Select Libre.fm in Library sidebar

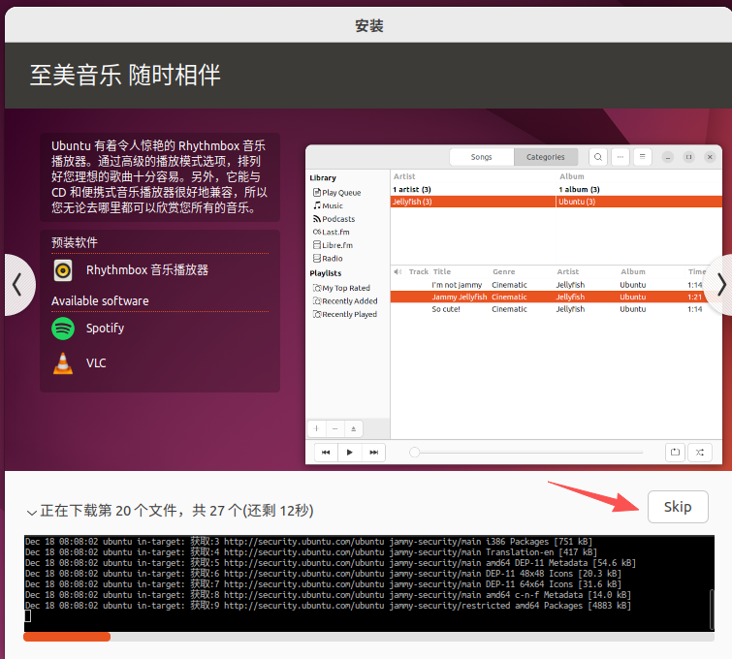[333, 244]
